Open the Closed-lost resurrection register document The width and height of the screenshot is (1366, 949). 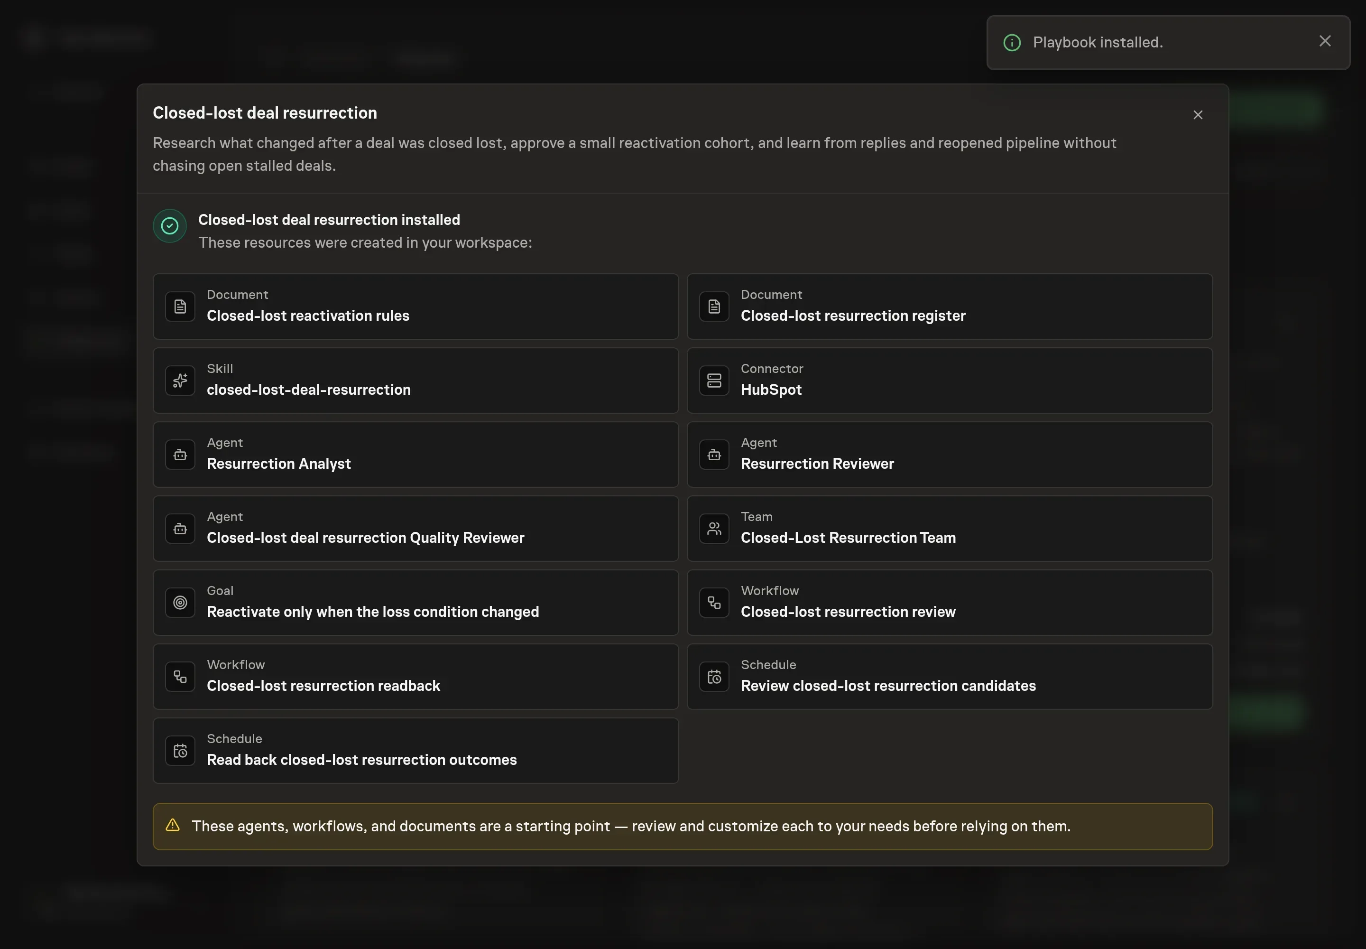click(949, 307)
